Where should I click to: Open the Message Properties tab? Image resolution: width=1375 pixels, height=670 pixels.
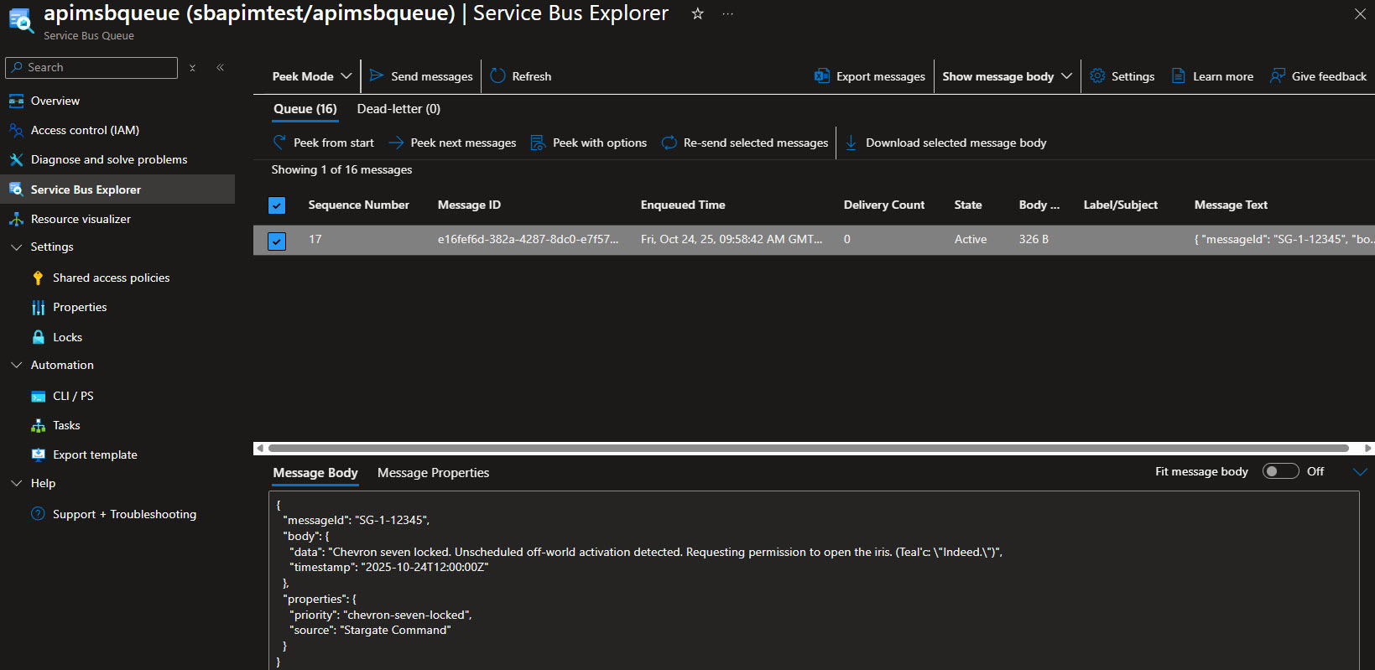point(433,473)
